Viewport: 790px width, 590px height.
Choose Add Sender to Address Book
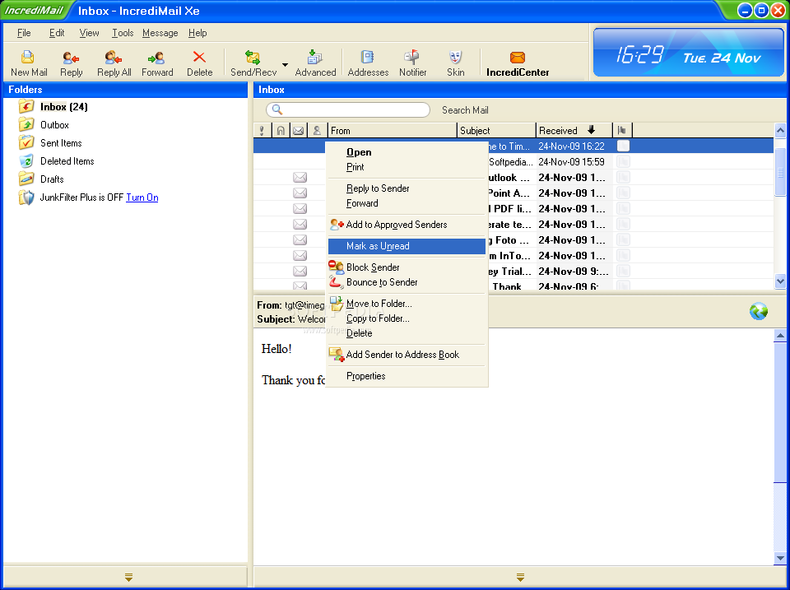click(x=407, y=355)
